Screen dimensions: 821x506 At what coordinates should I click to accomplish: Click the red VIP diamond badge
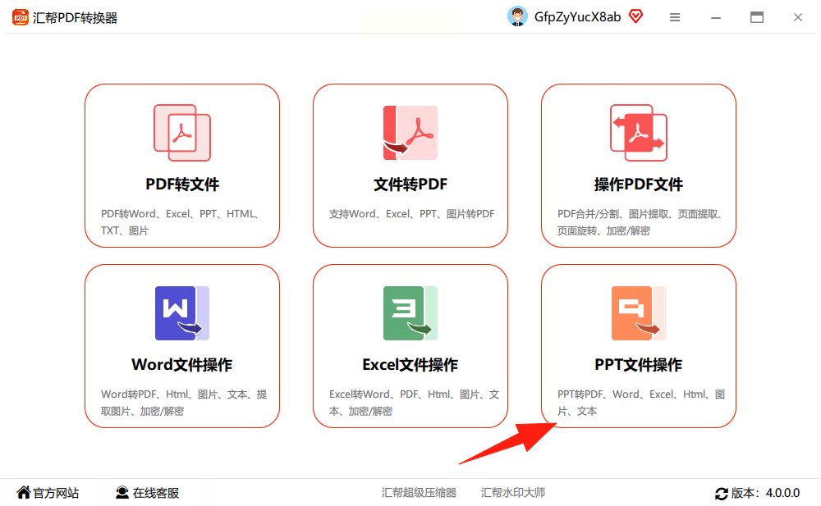635,16
